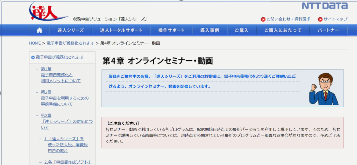Open 導入事例 menu

[x=210, y=30]
